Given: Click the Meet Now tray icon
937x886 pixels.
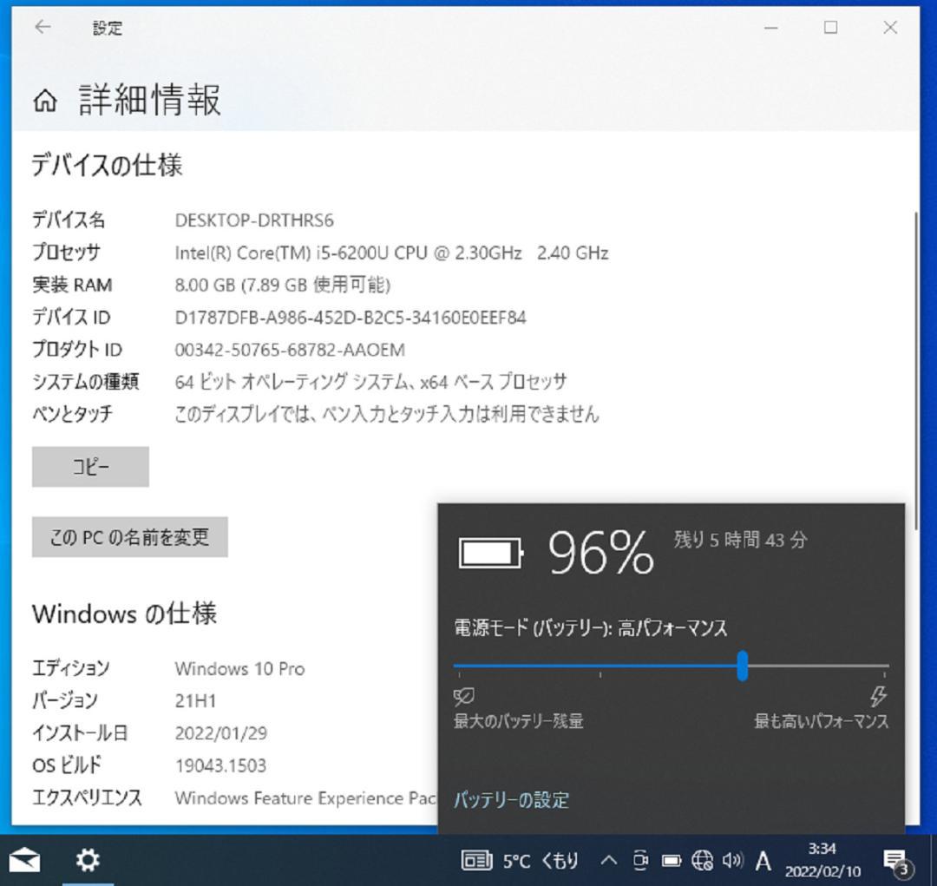Looking at the screenshot, I should pyautogui.click(x=640, y=861).
